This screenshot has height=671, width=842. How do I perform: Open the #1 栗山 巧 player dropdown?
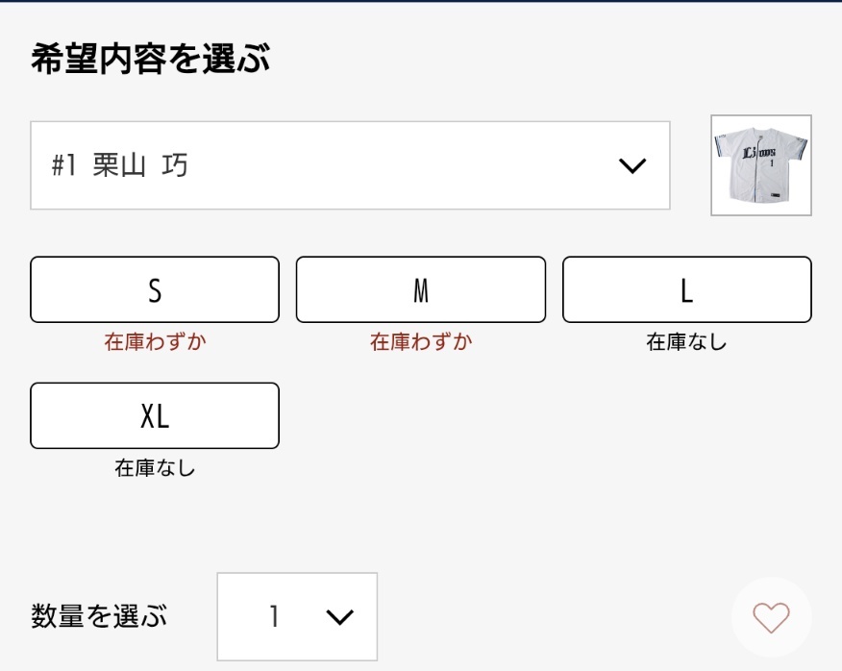(x=350, y=165)
